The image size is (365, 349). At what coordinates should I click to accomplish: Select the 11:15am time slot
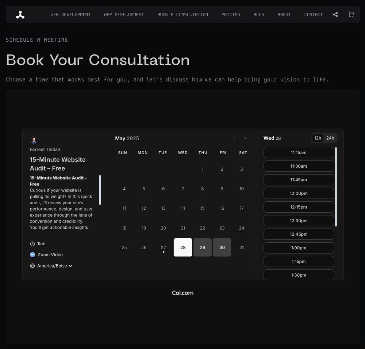pos(299,153)
